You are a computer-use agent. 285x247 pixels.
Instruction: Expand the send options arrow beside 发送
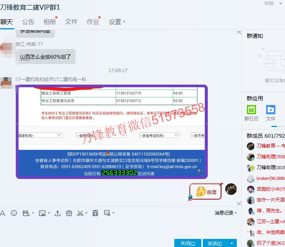(x=231, y=243)
